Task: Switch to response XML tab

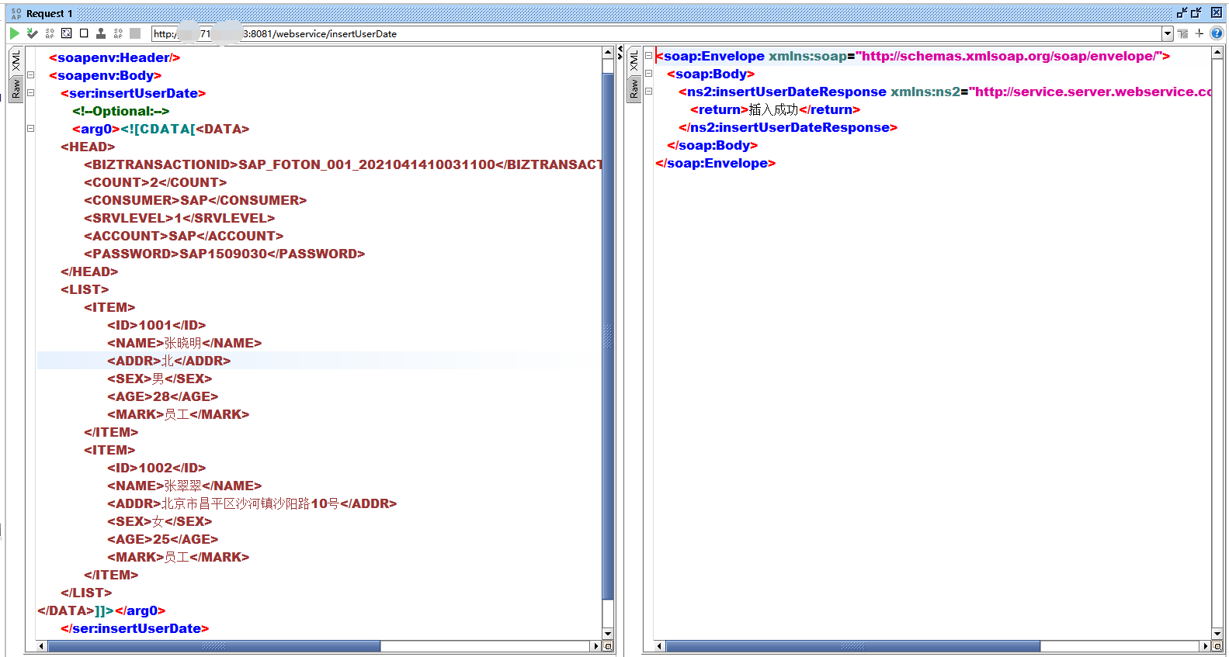Action: [x=634, y=61]
